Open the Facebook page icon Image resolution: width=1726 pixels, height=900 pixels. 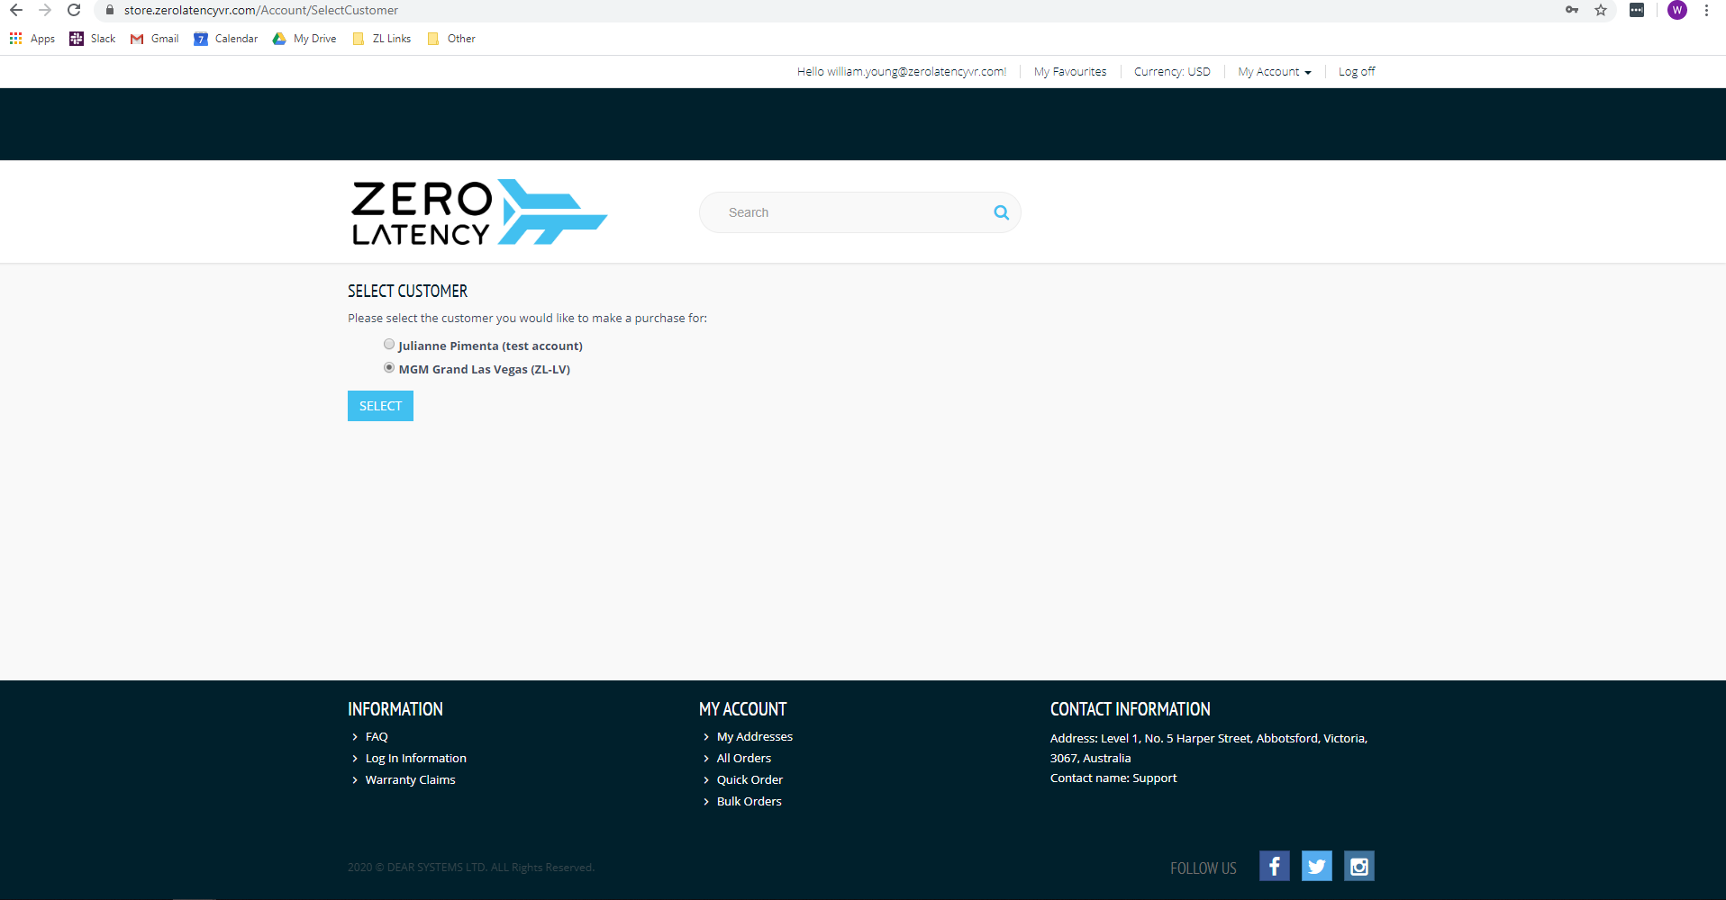tap(1274, 866)
